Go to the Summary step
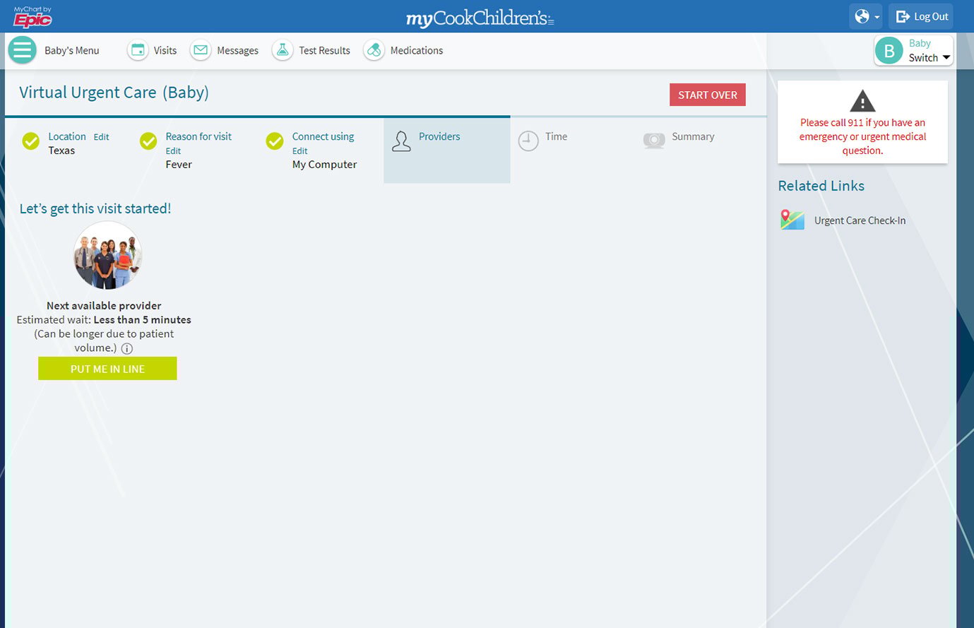The width and height of the screenshot is (974, 628). pyautogui.click(x=692, y=137)
